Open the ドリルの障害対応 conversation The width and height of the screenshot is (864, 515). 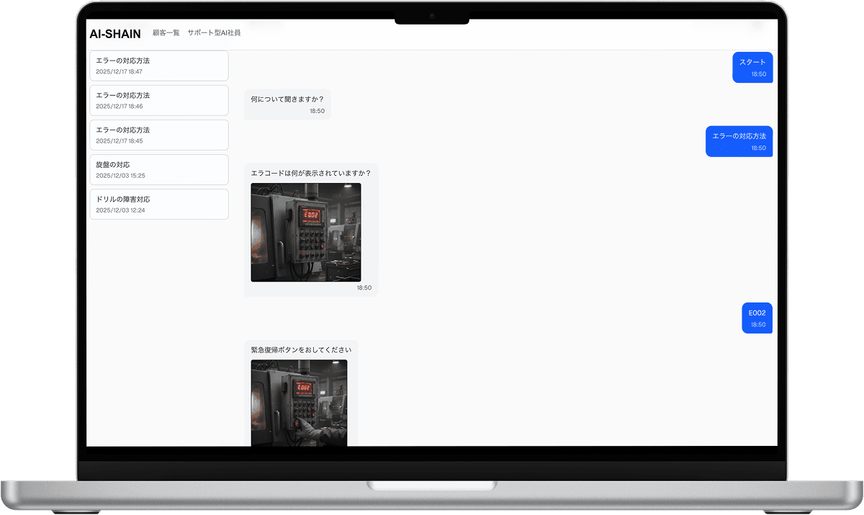(158, 204)
